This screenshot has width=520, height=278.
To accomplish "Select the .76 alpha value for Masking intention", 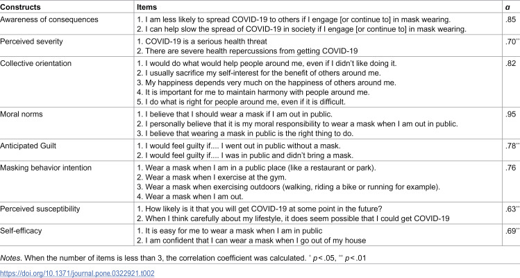I will (x=511, y=168).
